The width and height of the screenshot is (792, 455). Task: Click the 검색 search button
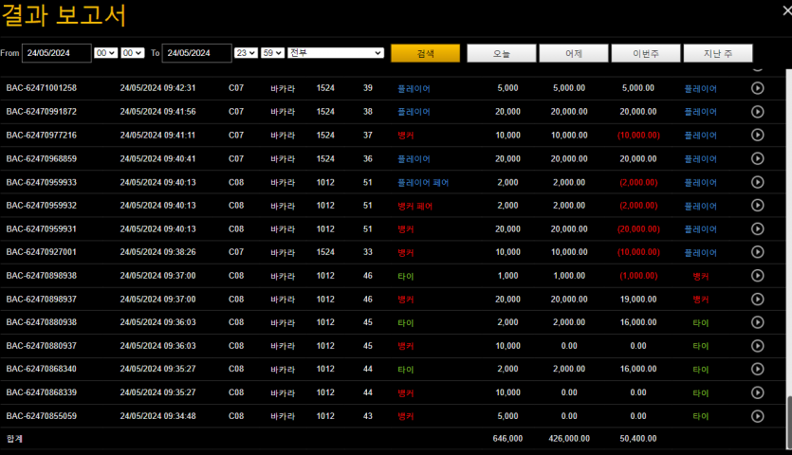(425, 53)
